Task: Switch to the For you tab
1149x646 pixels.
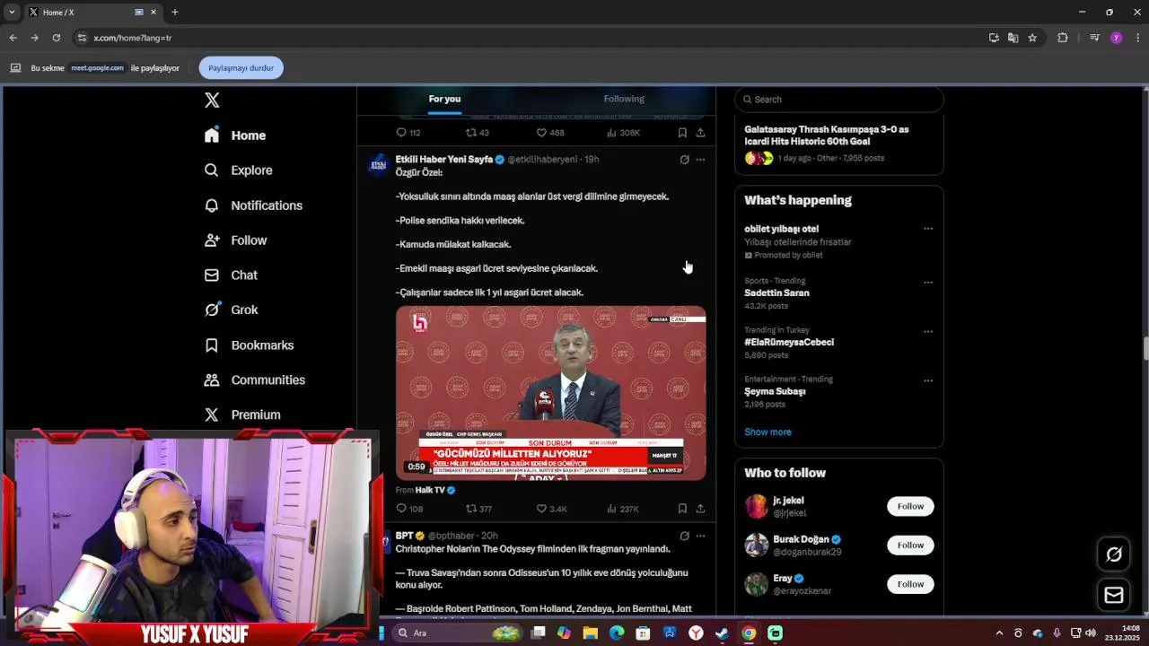Action: (x=444, y=99)
